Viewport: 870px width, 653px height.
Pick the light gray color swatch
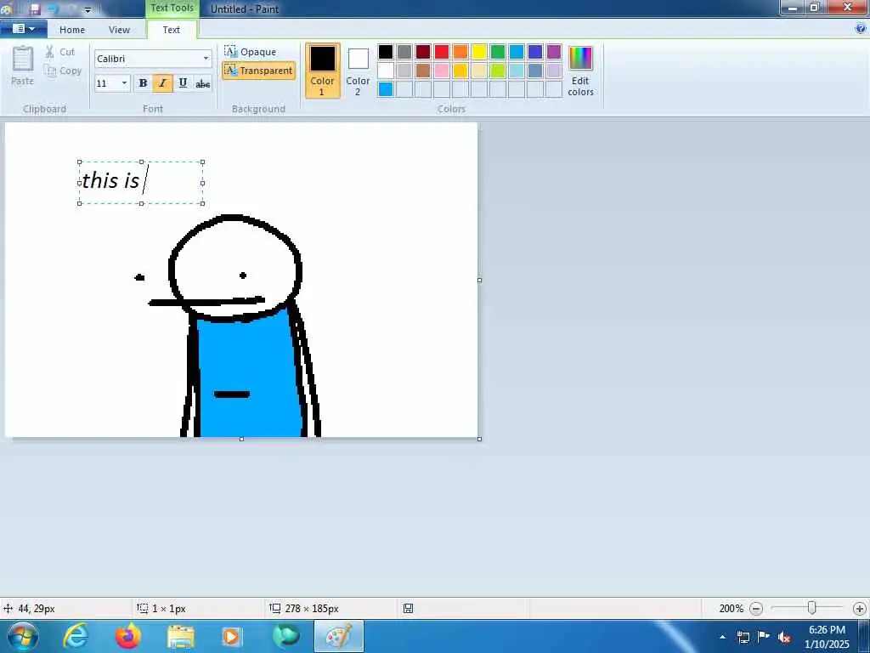pos(404,71)
